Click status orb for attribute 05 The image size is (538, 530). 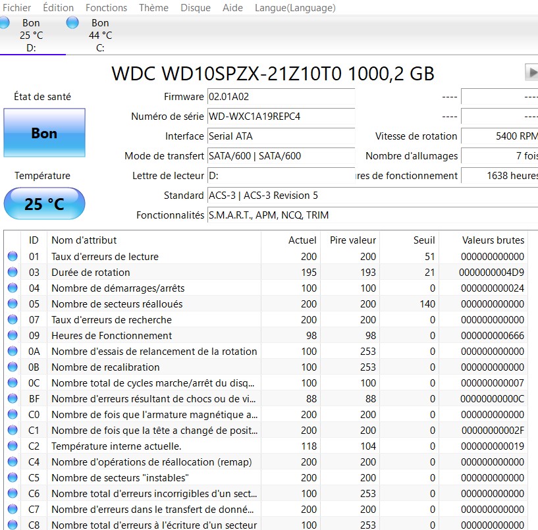13,304
